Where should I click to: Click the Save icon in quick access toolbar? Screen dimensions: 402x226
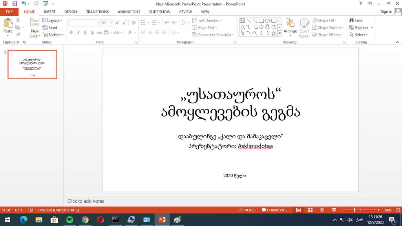[15, 4]
